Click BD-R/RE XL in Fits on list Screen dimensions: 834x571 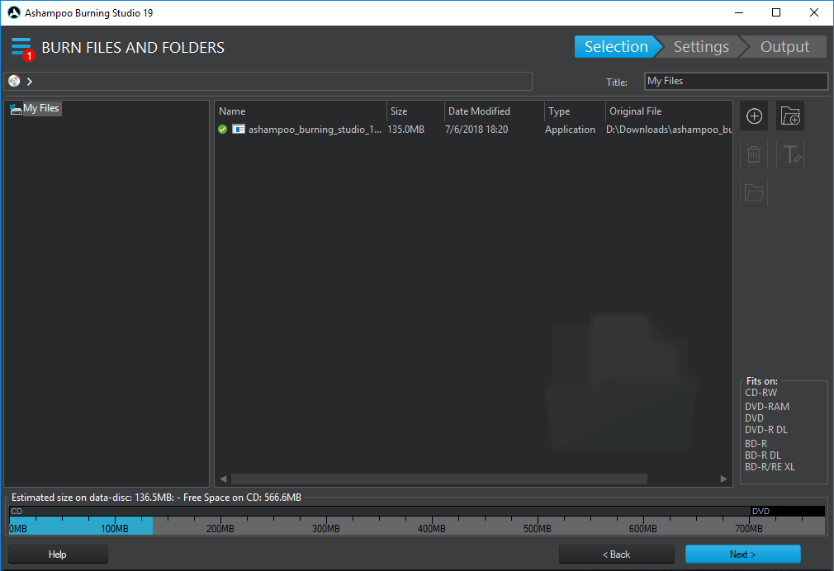pyautogui.click(x=770, y=467)
